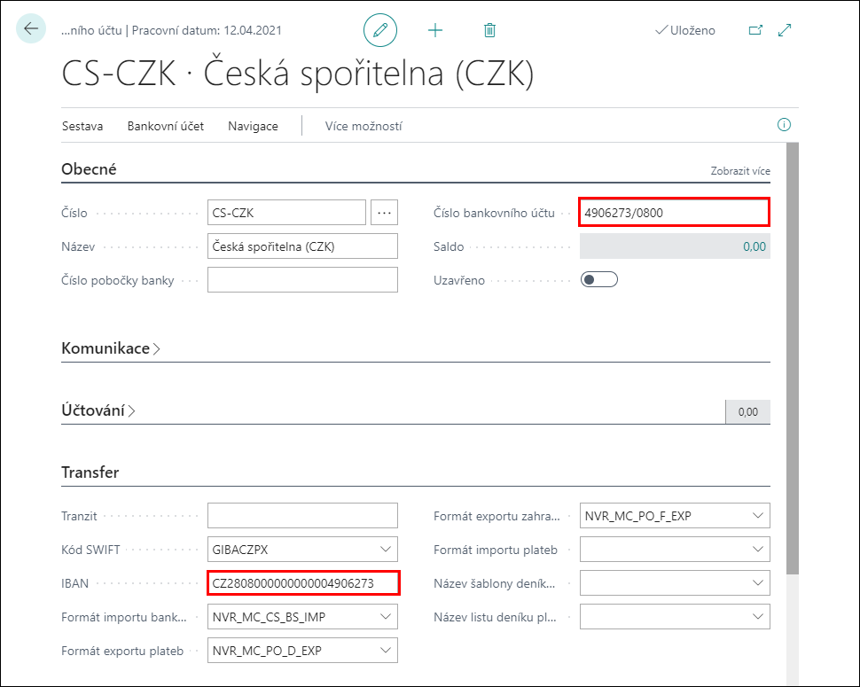
Task: Click the Zobrazit více link
Action: pos(740,171)
